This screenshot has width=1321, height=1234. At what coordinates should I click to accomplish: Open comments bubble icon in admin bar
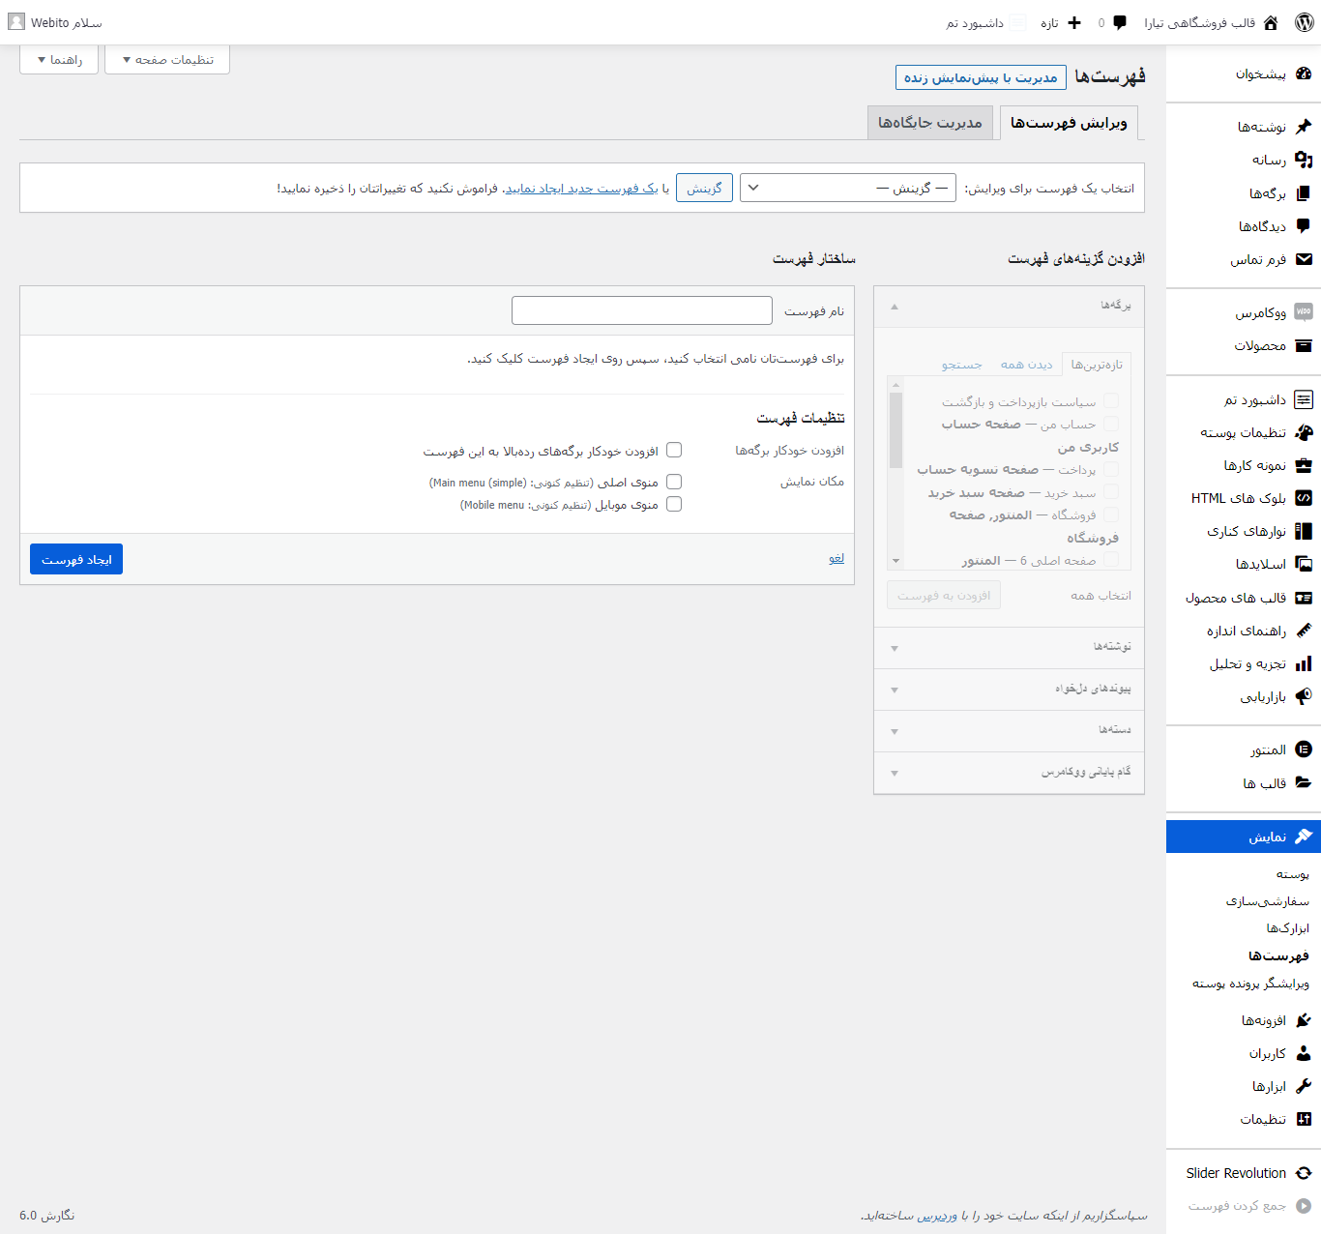(1120, 22)
